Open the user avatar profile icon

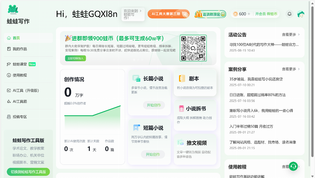tap(301, 14)
